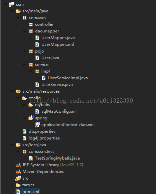Click the pom.xml Maven file icon
This screenshot has width=156, height=194.
click(x=18, y=192)
